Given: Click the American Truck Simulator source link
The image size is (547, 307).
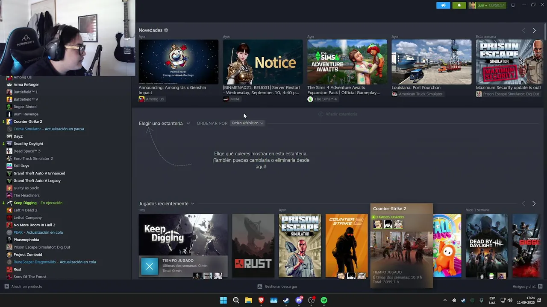Looking at the screenshot, I should tap(417, 94).
